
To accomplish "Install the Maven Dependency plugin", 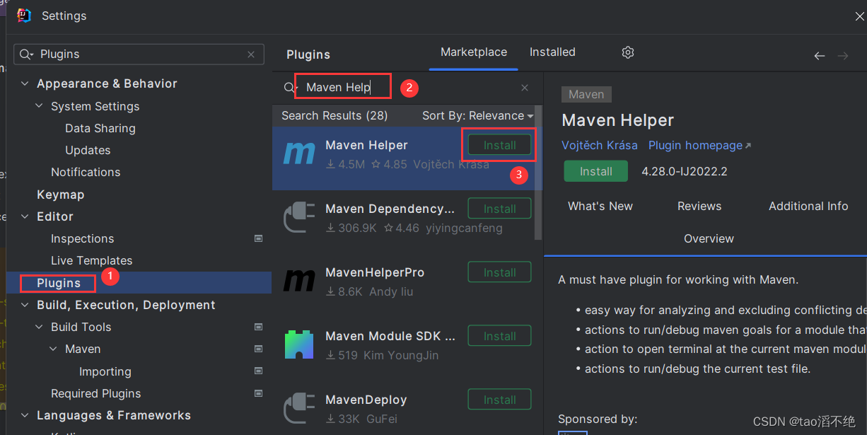I will [499, 209].
